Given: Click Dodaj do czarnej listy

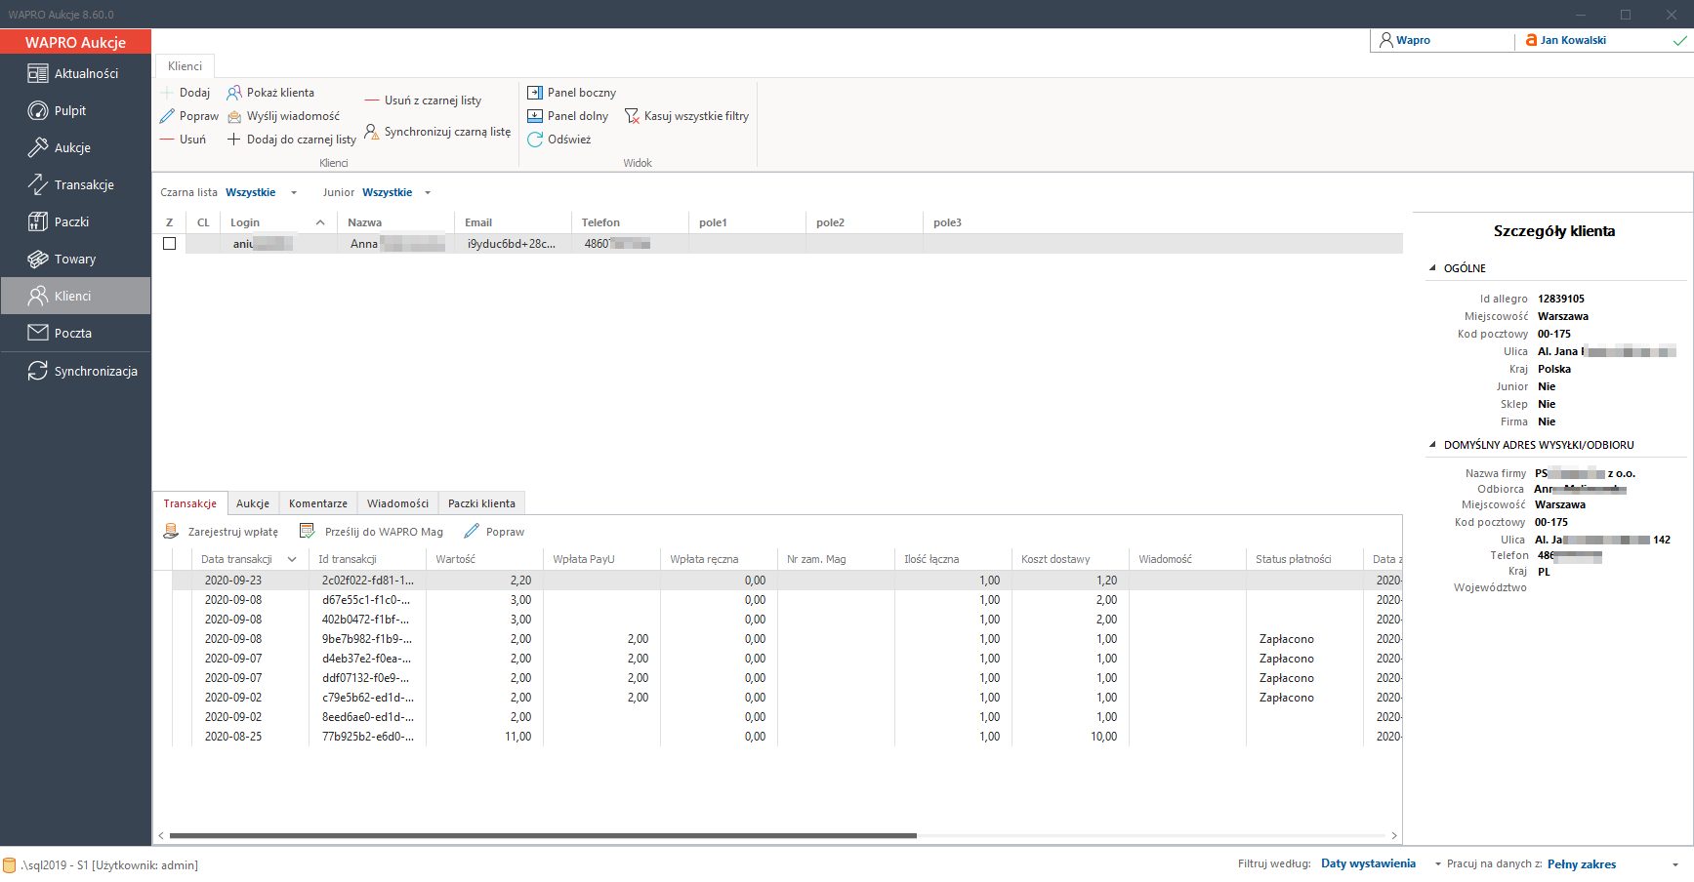Looking at the screenshot, I should [x=292, y=140].
